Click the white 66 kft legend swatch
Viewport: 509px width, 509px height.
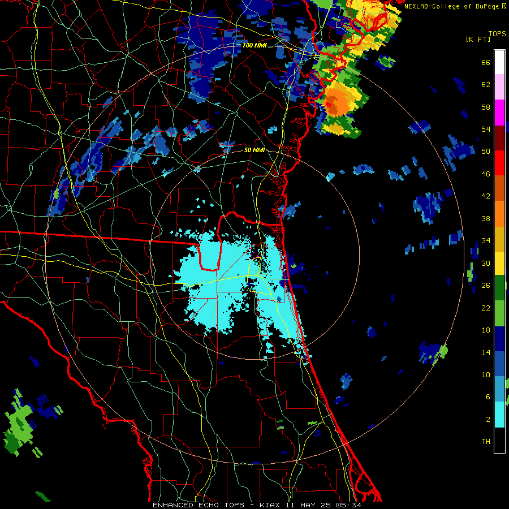pyautogui.click(x=499, y=62)
